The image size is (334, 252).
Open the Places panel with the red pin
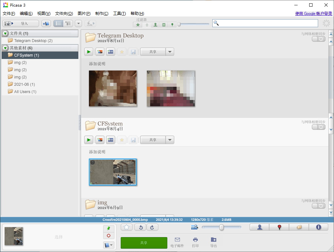(279, 227)
